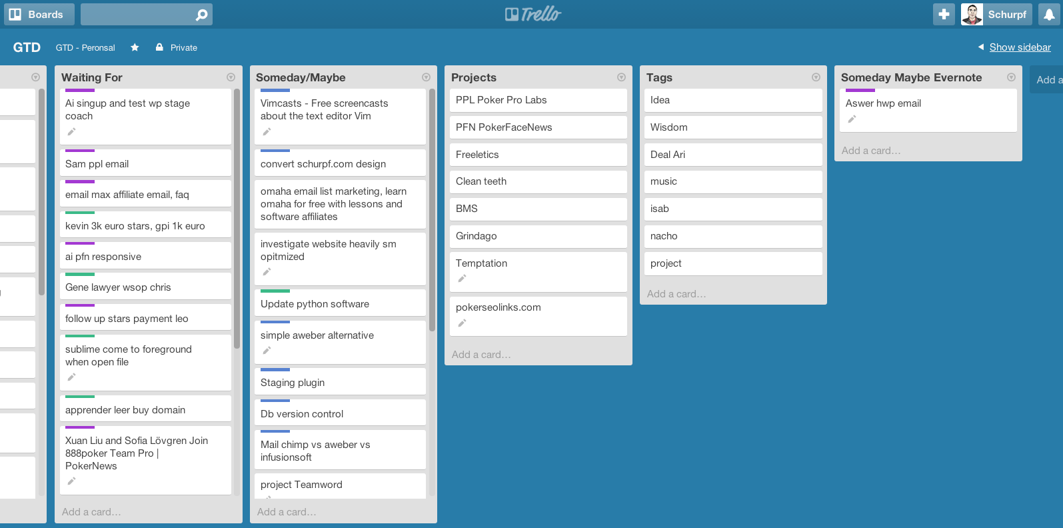
Task: Open Idea tag card
Action: (x=733, y=100)
